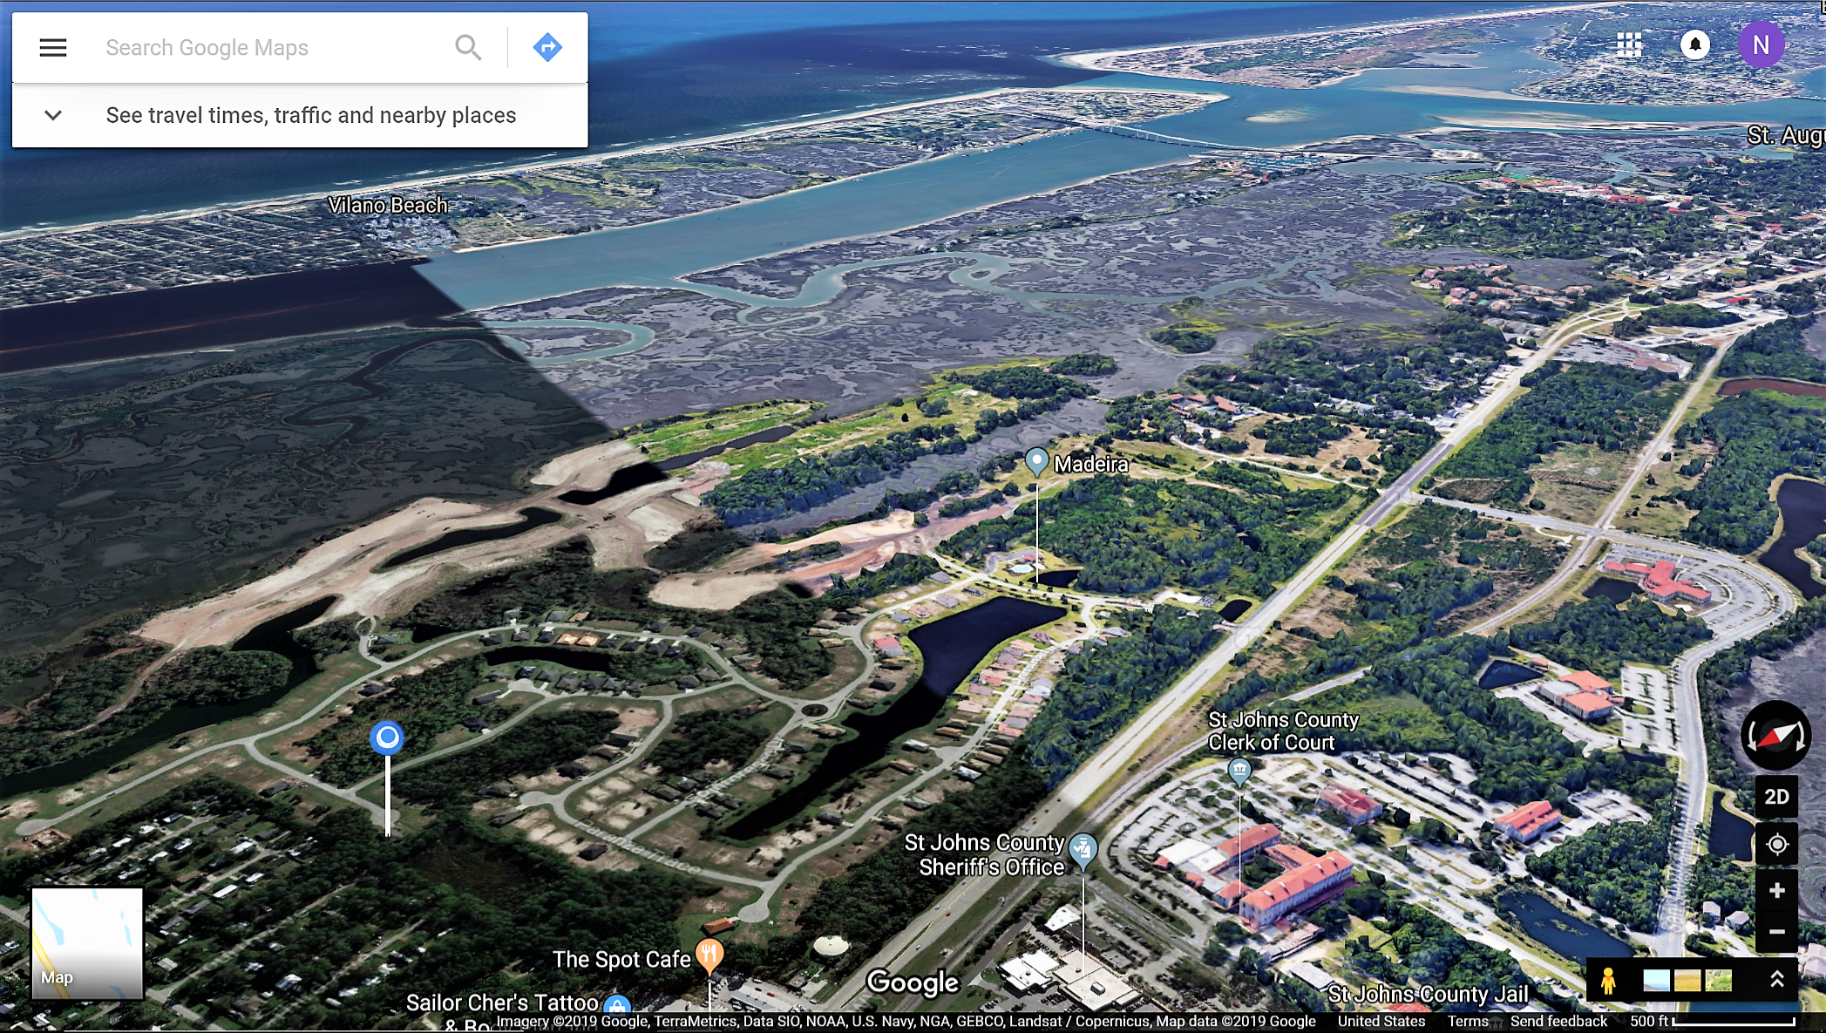This screenshot has width=1826, height=1033.
Task: Zoom out with the minus button
Action: tap(1776, 932)
